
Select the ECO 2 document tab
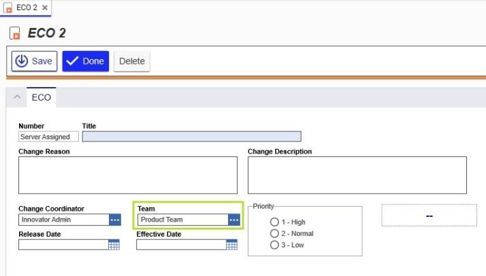(26, 7)
